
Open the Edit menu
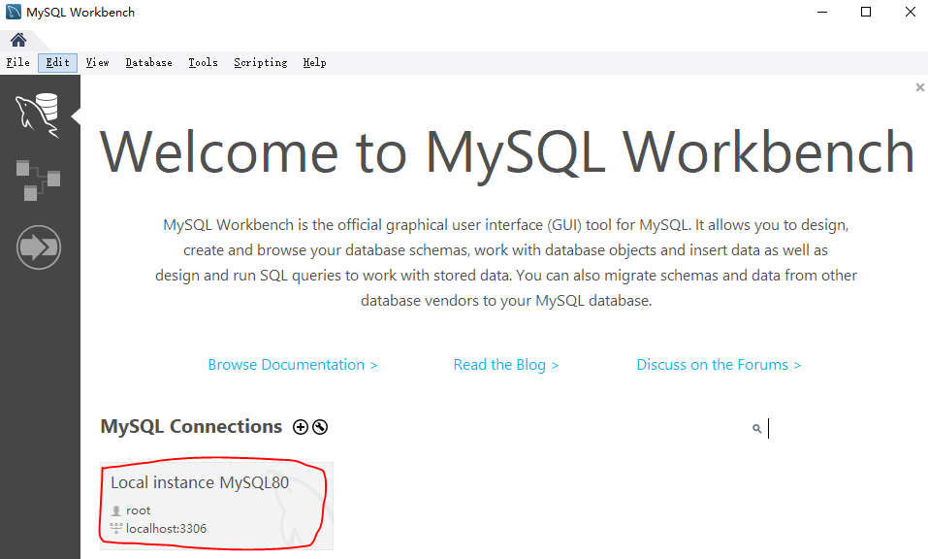pyautogui.click(x=57, y=63)
